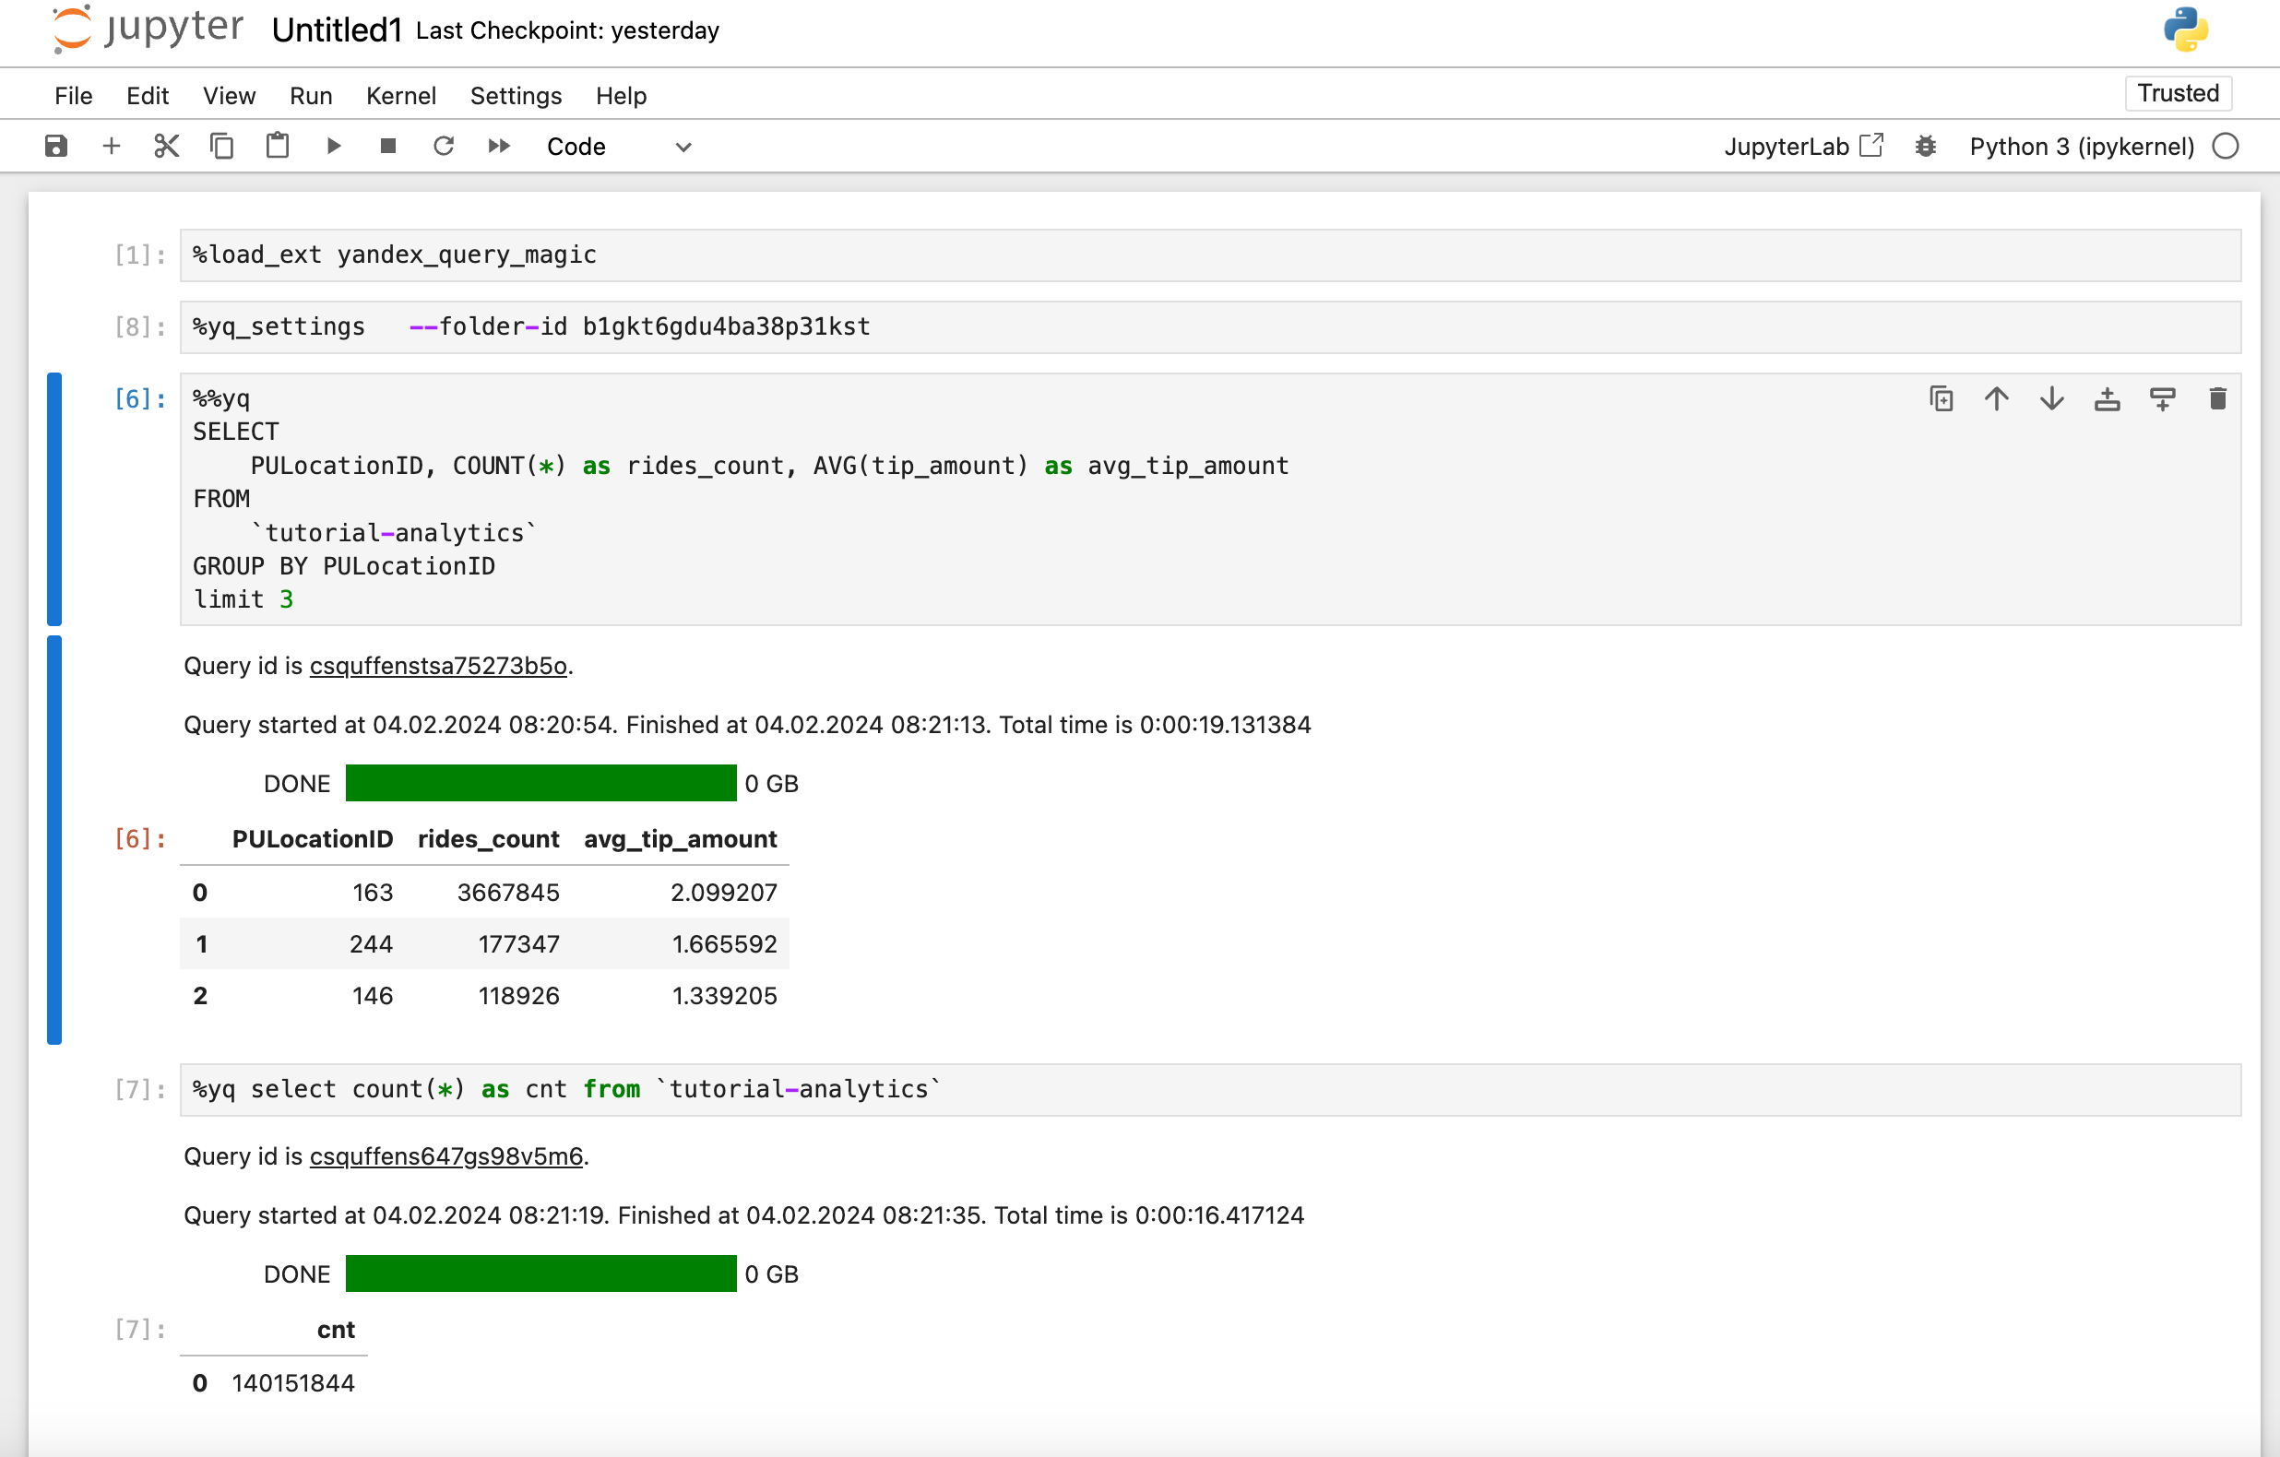Click the Trusted notebook status button
This screenshot has height=1457, width=2280.
point(2177,93)
